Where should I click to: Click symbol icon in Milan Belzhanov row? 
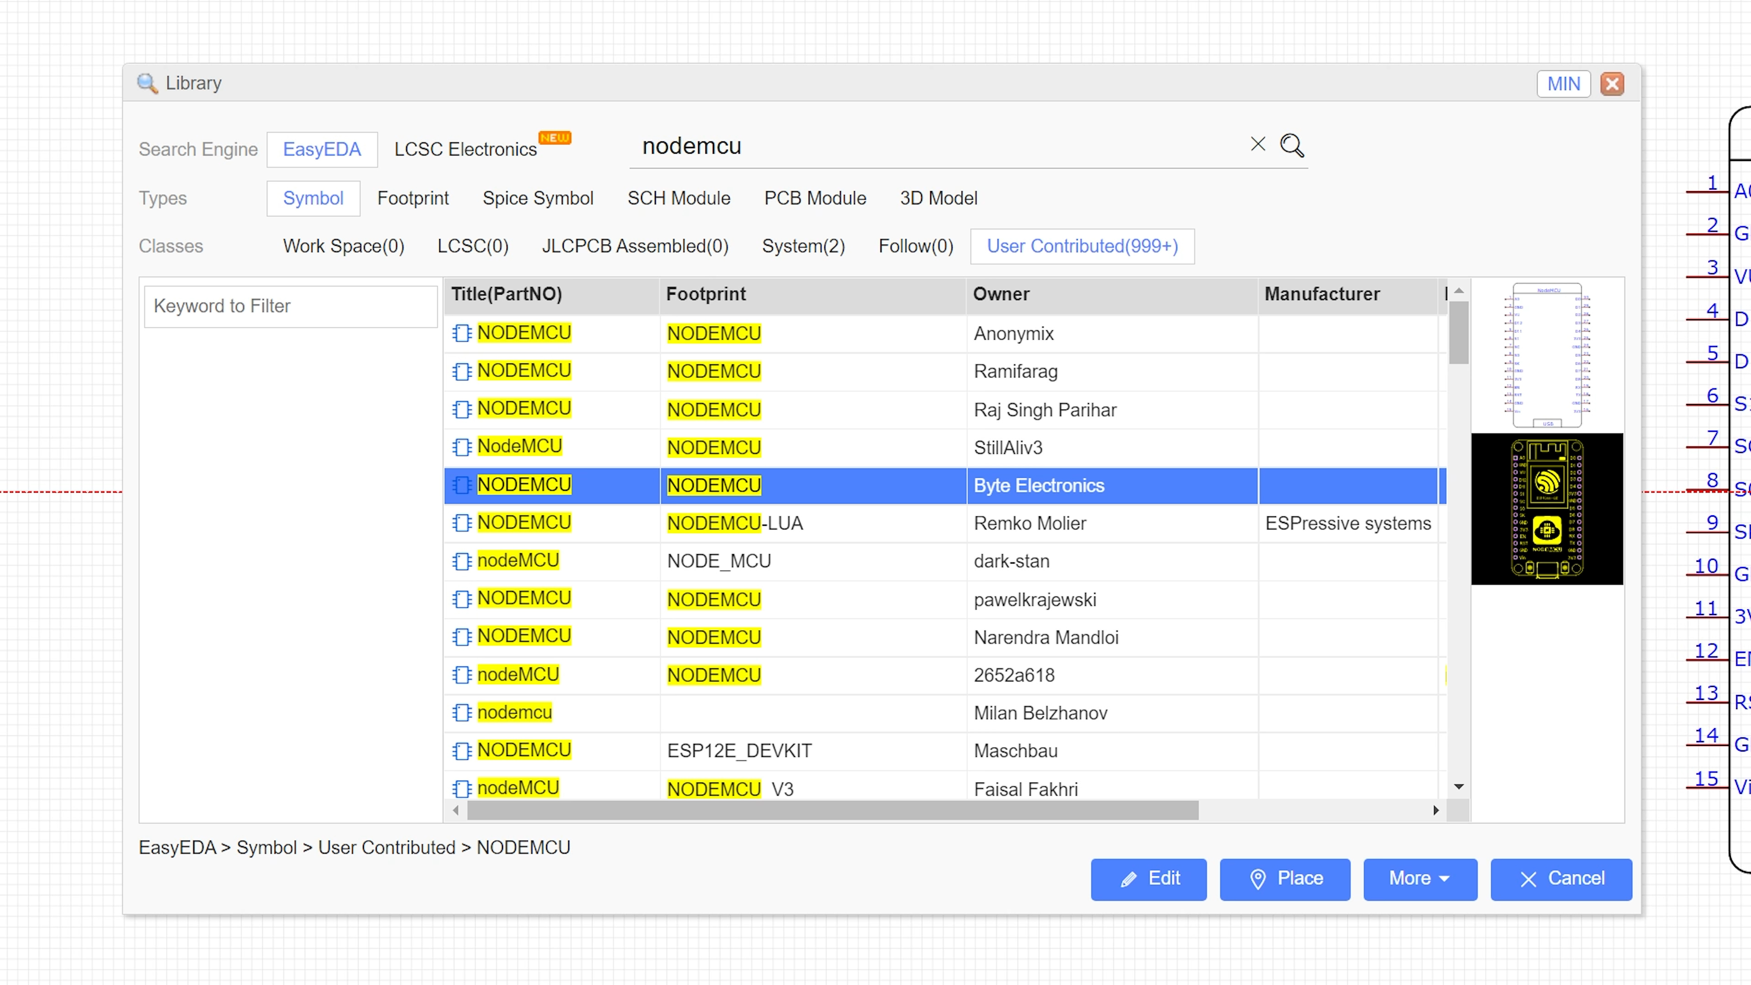tap(462, 712)
